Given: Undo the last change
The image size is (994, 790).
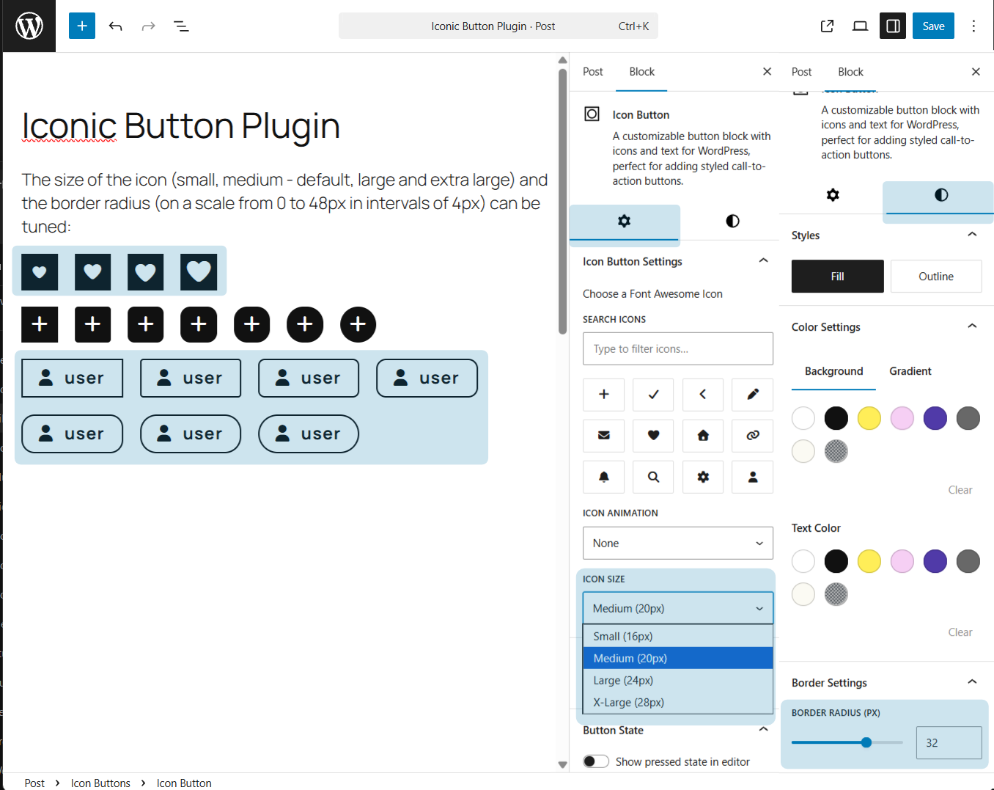Looking at the screenshot, I should tap(115, 26).
